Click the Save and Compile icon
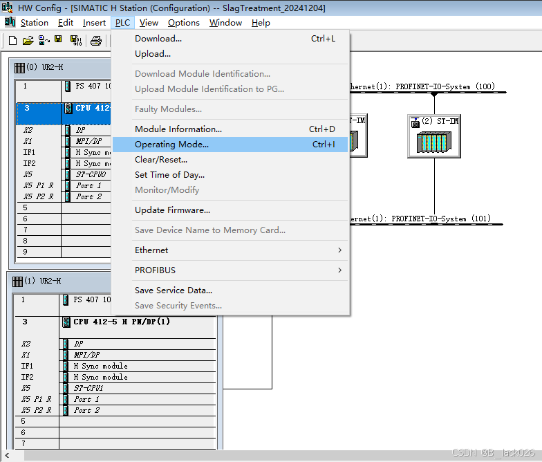This screenshot has height=462, width=542. [76, 40]
